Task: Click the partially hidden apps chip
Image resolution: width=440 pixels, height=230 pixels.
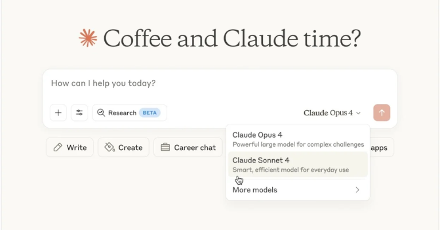Action: coord(380,147)
